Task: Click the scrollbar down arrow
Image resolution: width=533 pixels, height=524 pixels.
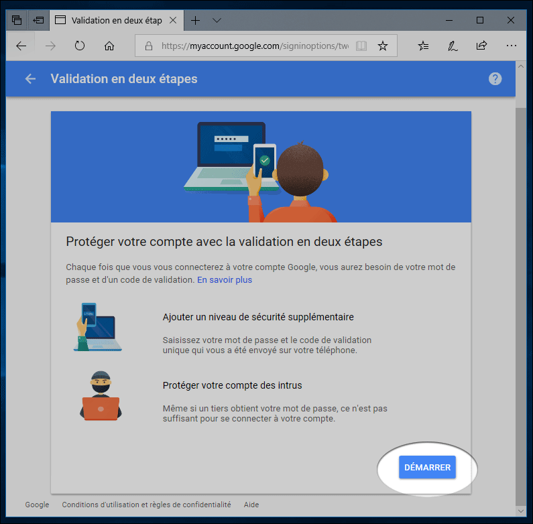Action: pyautogui.click(x=521, y=511)
